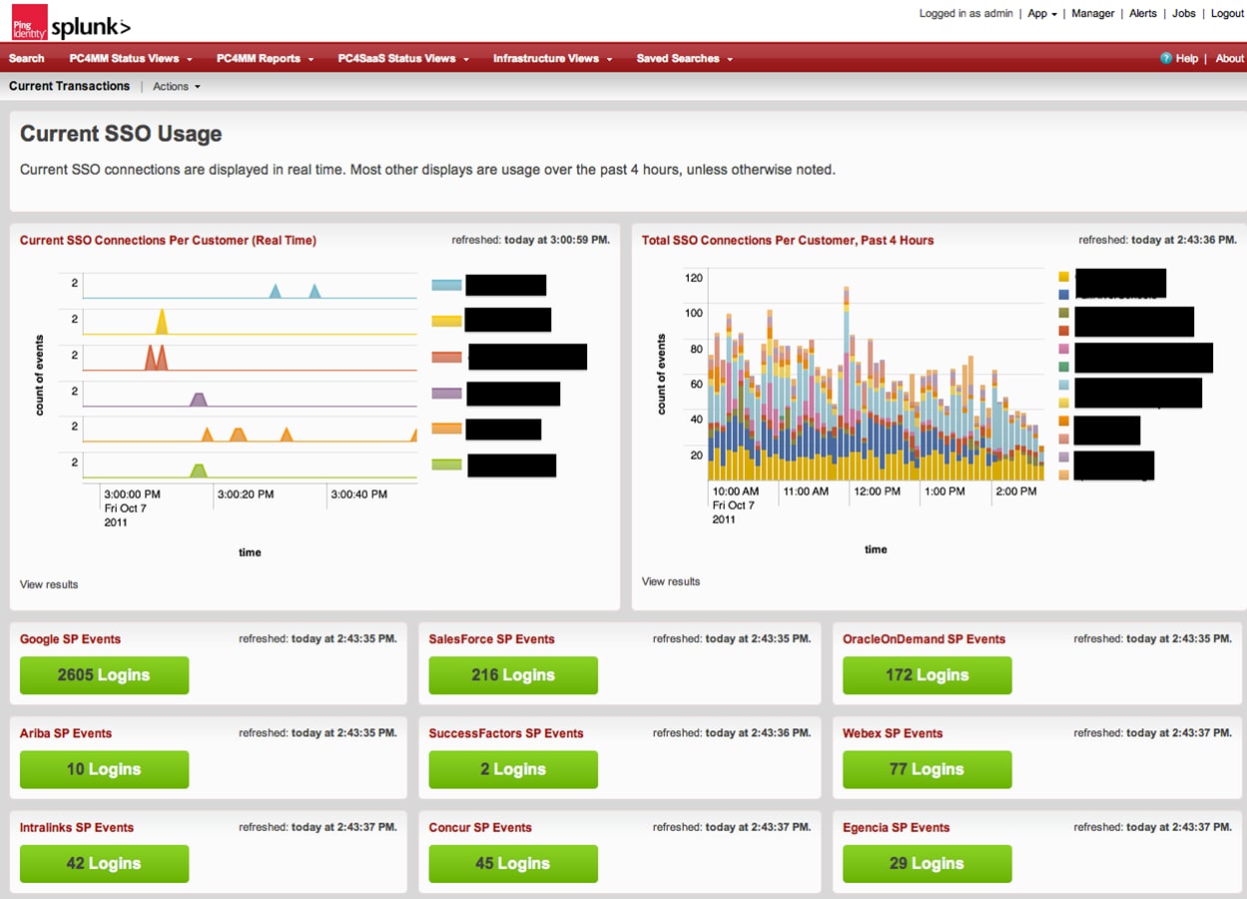This screenshot has height=899, width=1247.
Task: Click the red-orange legend swatch in real-time chart
Action: click(446, 357)
